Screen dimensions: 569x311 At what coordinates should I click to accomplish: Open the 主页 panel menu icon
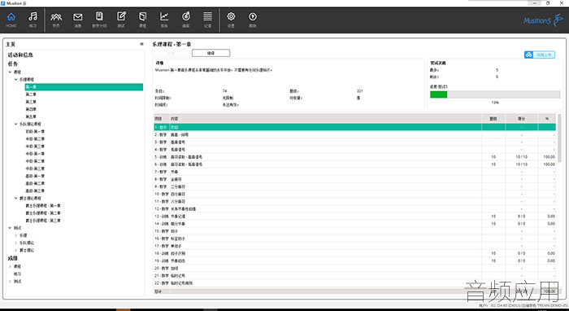click(141, 44)
